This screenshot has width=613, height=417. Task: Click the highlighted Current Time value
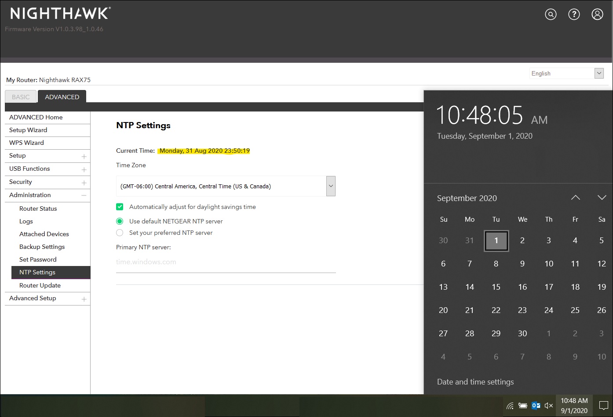click(204, 151)
